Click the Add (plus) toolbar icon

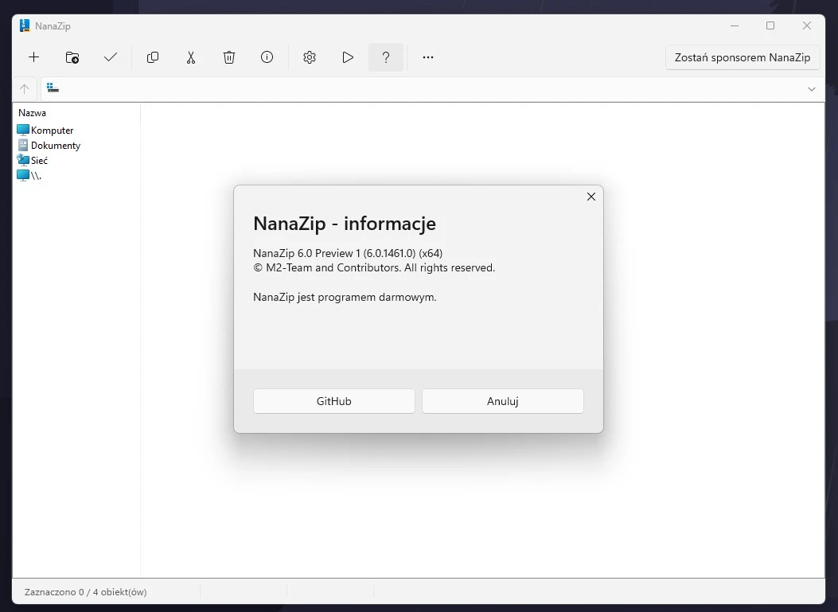33,57
